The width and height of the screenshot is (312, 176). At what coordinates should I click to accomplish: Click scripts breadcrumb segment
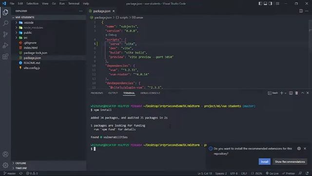click(x=122, y=18)
